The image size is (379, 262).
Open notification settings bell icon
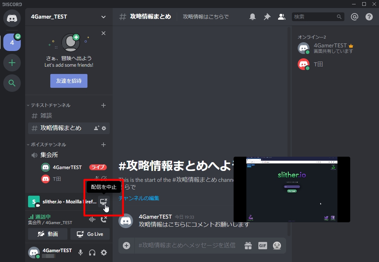pyautogui.click(x=252, y=17)
